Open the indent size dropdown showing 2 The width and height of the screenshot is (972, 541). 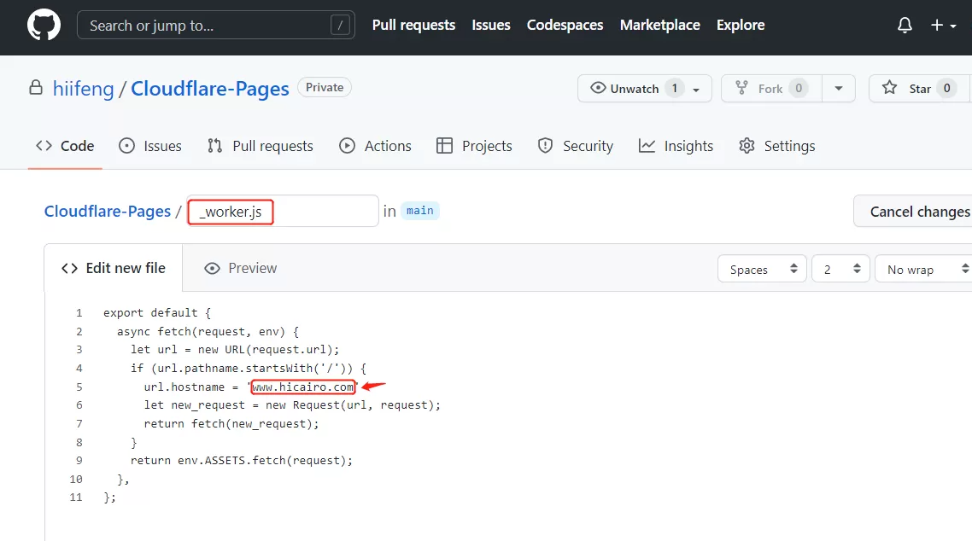coord(840,270)
